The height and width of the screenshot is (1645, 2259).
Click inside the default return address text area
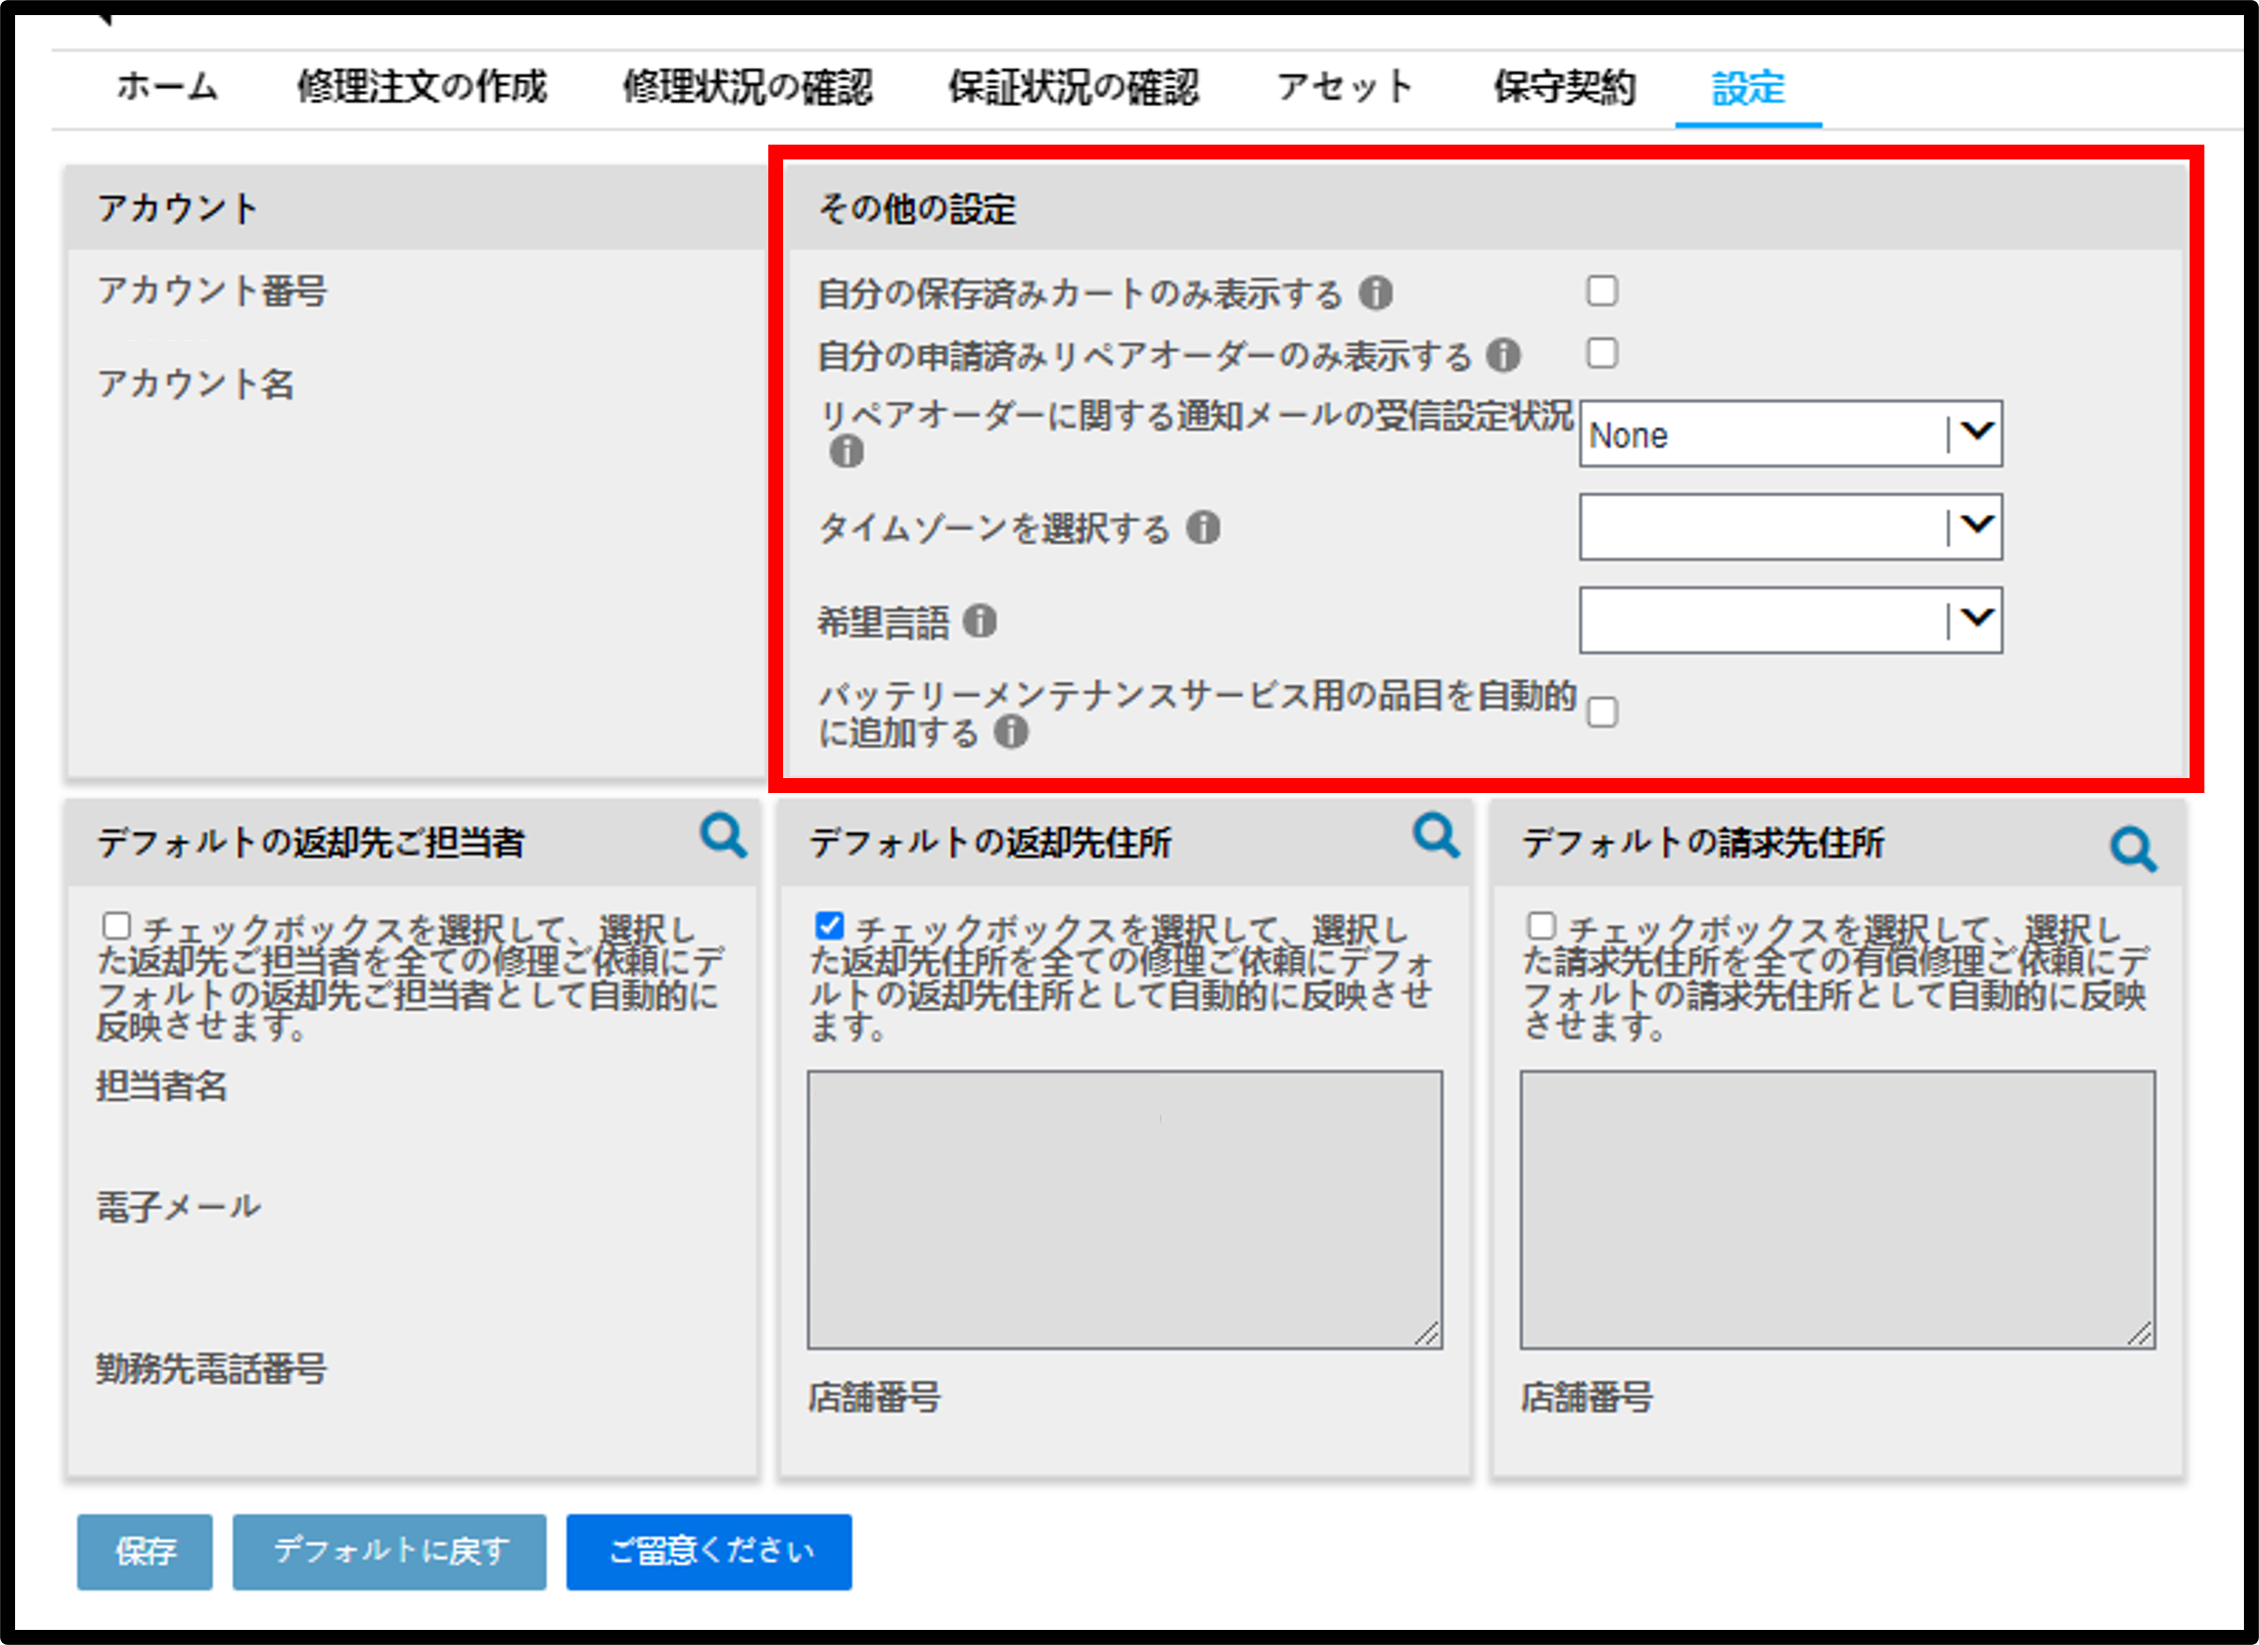click(x=1124, y=1210)
